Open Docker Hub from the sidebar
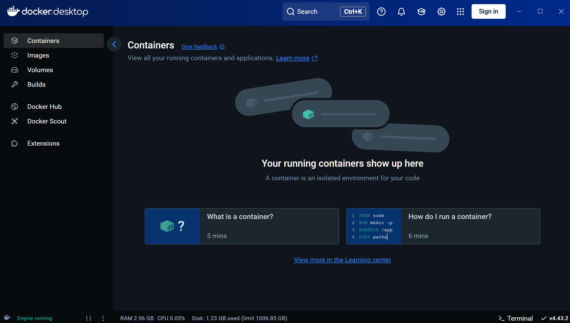This screenshot has height=323, width=570. tap(54, 107)
